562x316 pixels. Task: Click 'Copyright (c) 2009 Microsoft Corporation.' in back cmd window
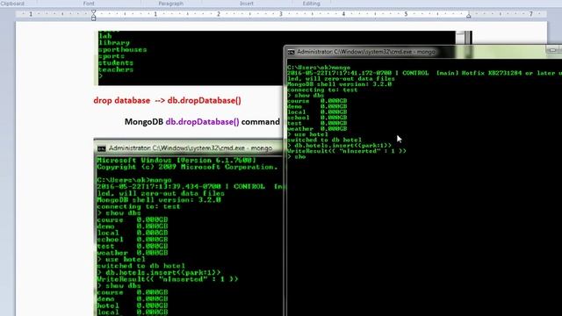tap(187, 167)
